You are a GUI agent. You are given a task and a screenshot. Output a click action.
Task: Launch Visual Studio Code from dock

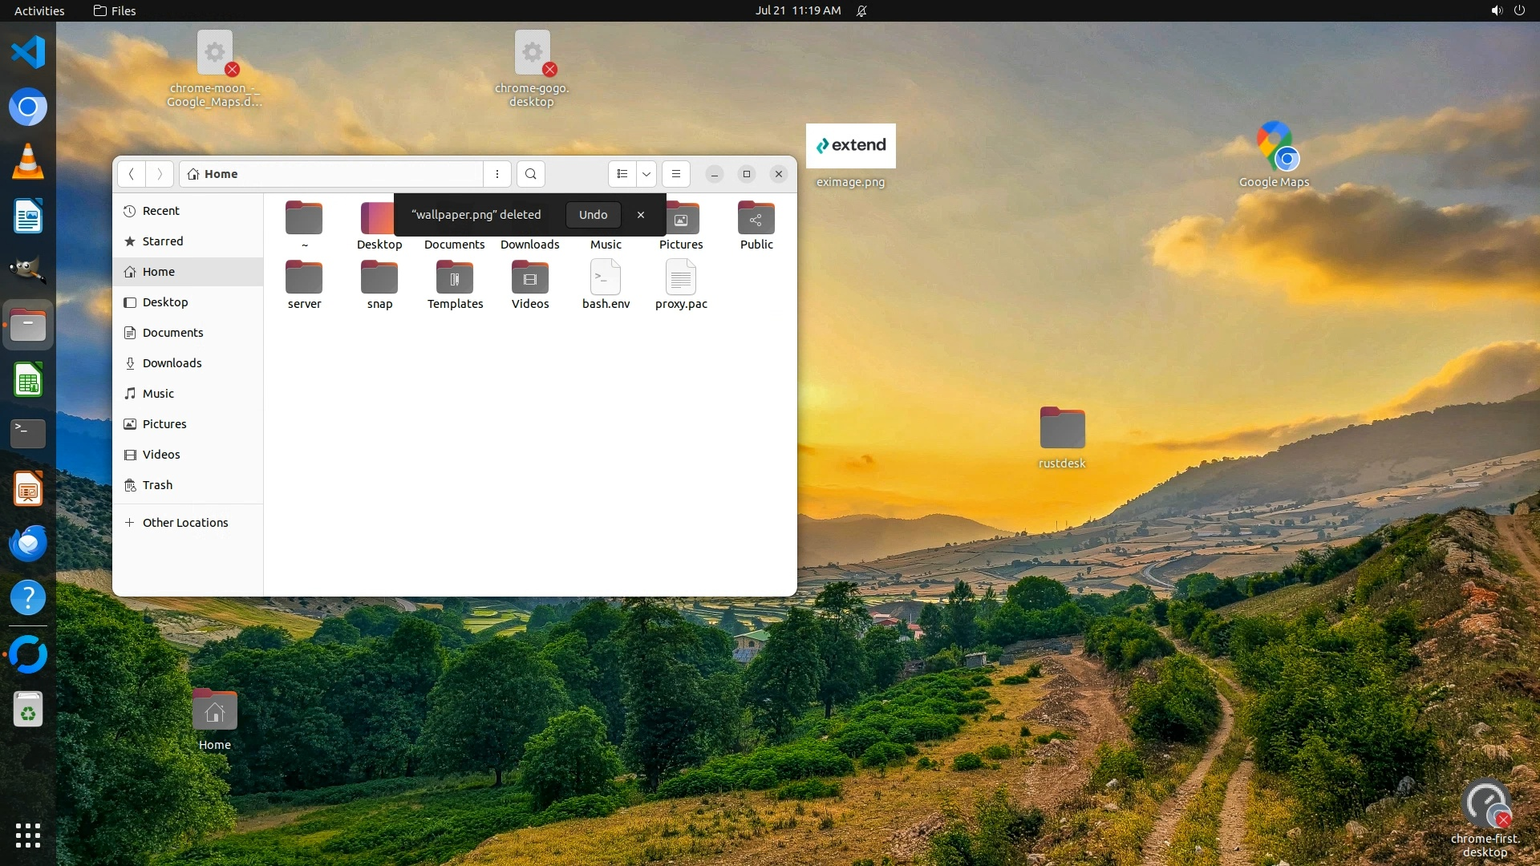pyautogui.click(x=28, y=53)
